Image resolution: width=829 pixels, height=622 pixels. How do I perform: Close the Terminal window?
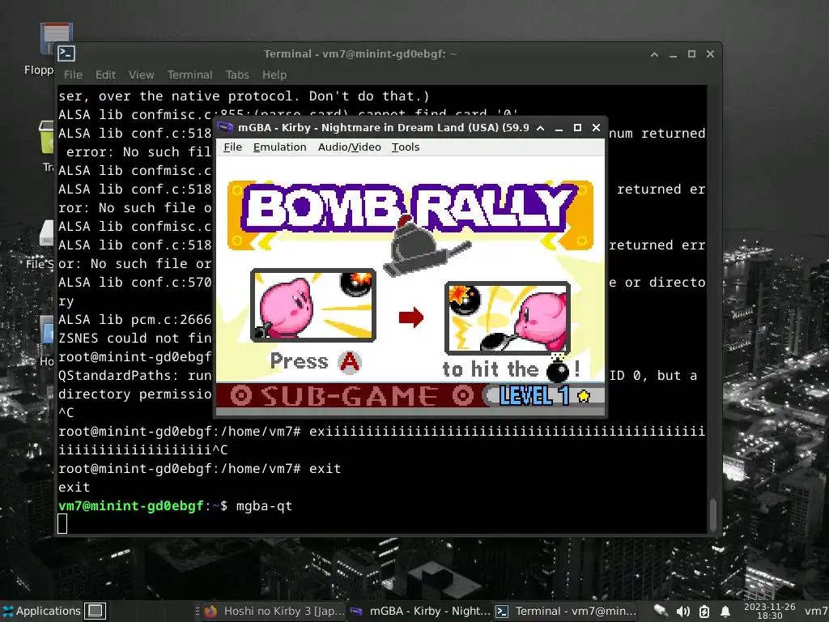coord(711,54)
